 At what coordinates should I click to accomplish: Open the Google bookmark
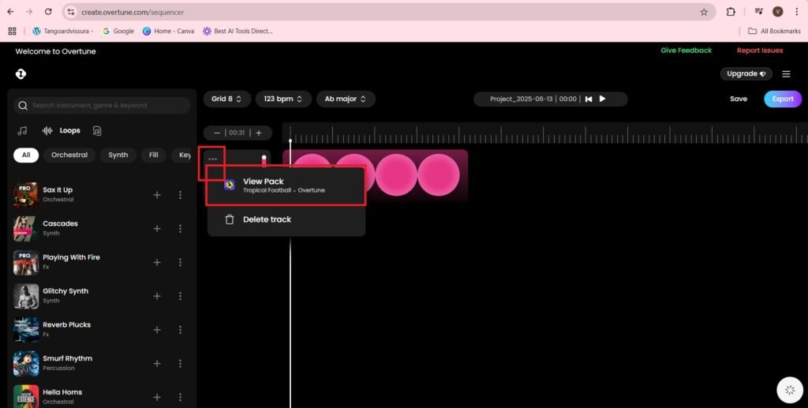click(118, 31)
